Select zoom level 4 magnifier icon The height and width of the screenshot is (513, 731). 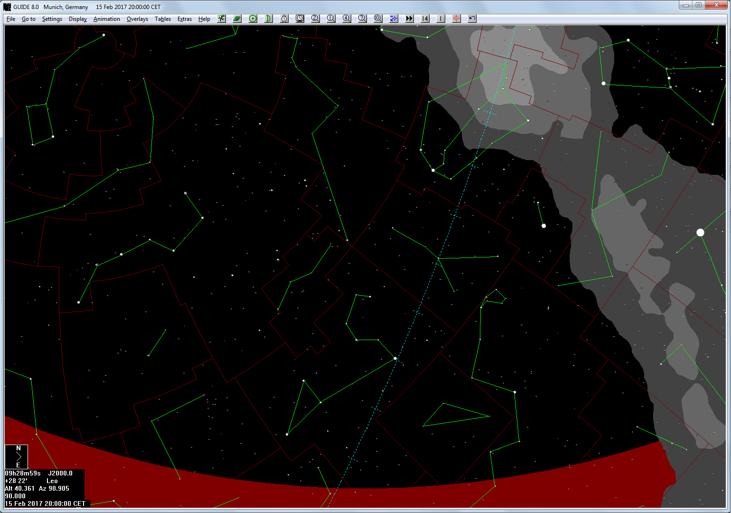tap(347, 19)
